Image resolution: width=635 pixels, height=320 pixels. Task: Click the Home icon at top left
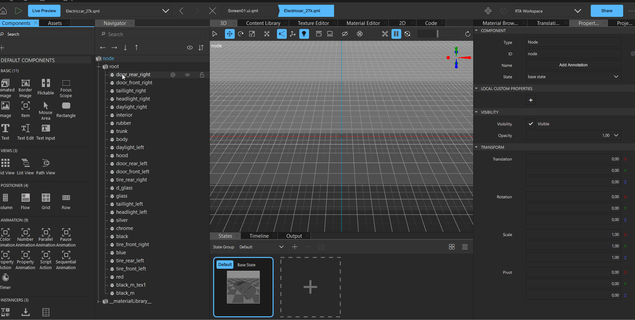(x=3, y=11)
